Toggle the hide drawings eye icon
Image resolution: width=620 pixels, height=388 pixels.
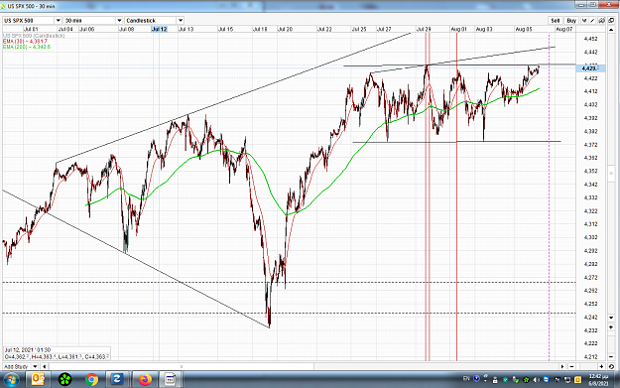coord(602,20)
